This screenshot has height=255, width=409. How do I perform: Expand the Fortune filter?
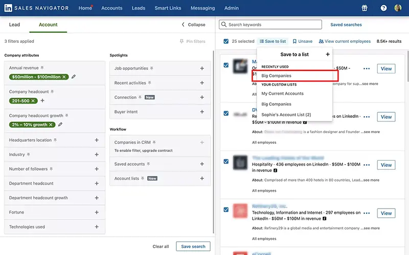97,212
